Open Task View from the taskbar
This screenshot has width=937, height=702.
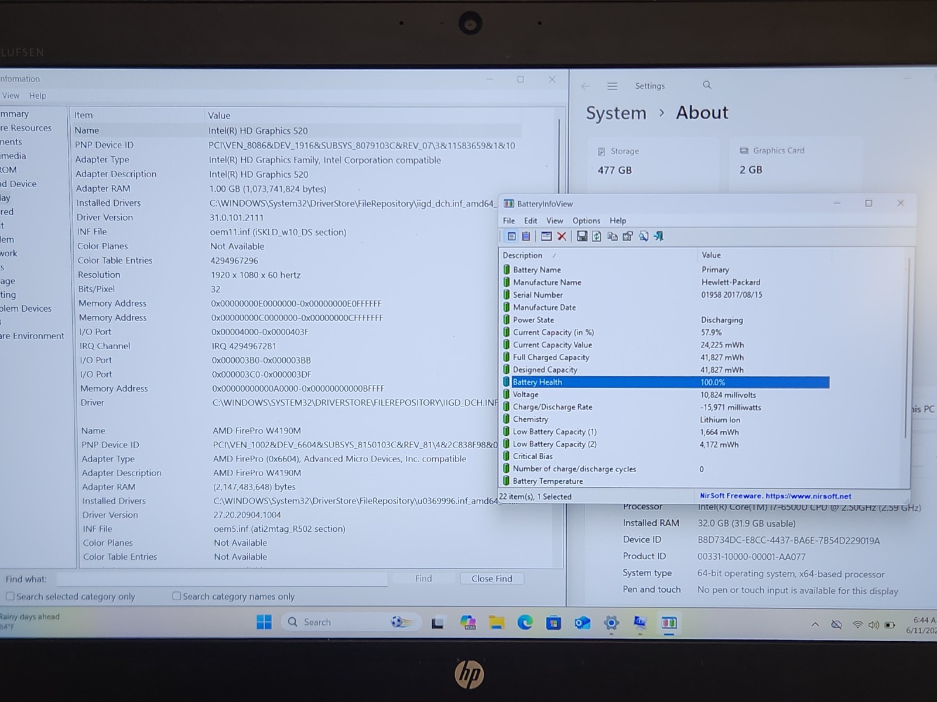(x=437, y=623)
